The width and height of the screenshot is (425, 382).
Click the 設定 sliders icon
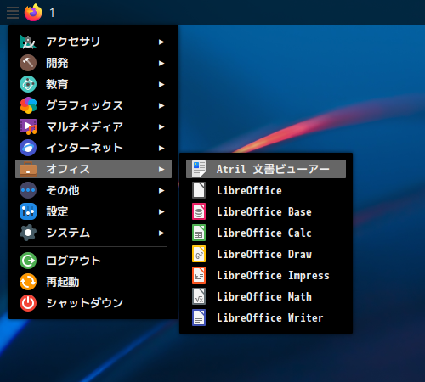28,211
